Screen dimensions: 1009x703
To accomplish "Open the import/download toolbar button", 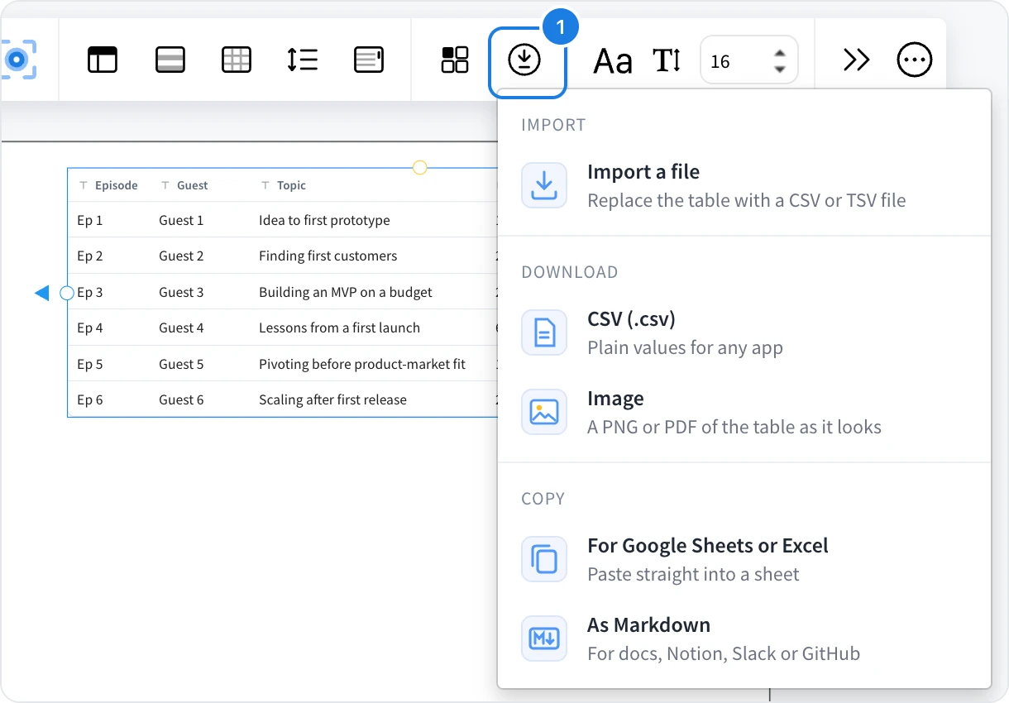I will click(525, 60).
